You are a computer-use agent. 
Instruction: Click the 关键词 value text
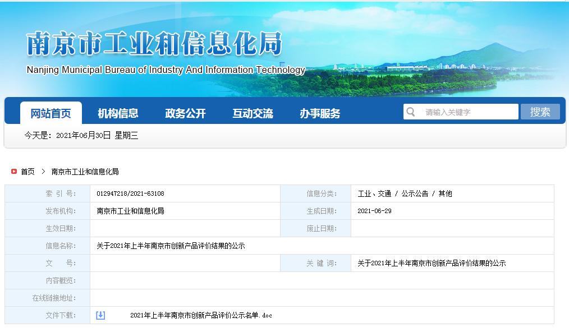(x=432, y=263)
